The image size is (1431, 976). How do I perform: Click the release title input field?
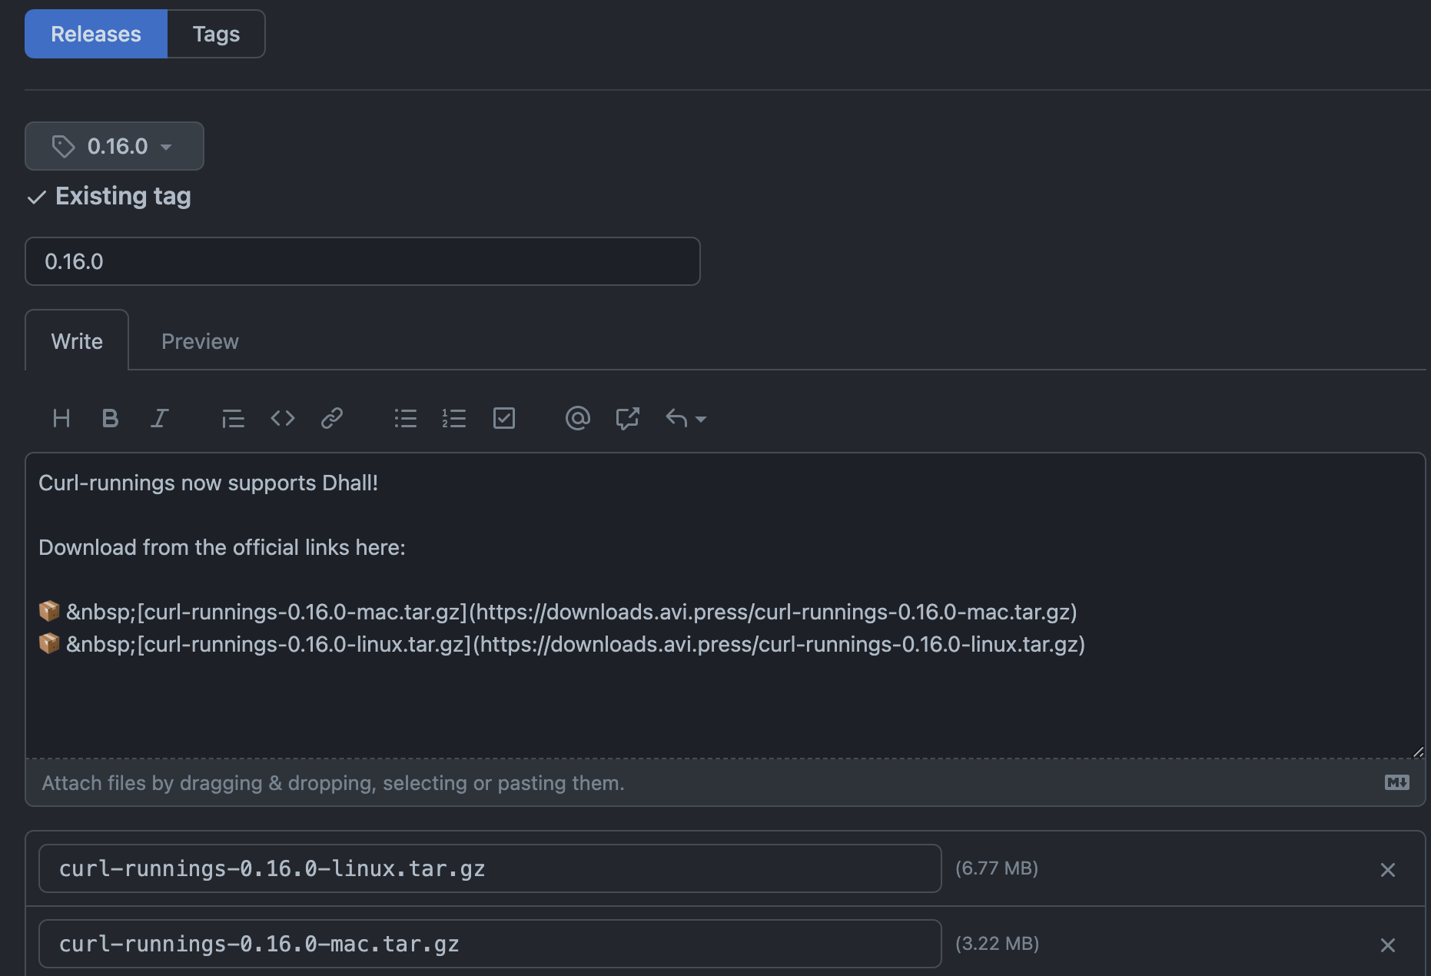click(x=362, y=261)
